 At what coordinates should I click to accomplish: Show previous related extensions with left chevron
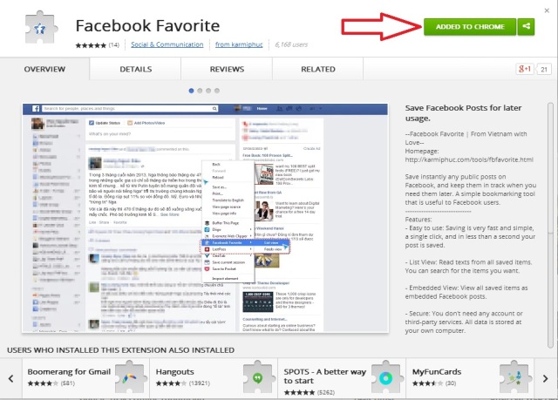point(11,378)
